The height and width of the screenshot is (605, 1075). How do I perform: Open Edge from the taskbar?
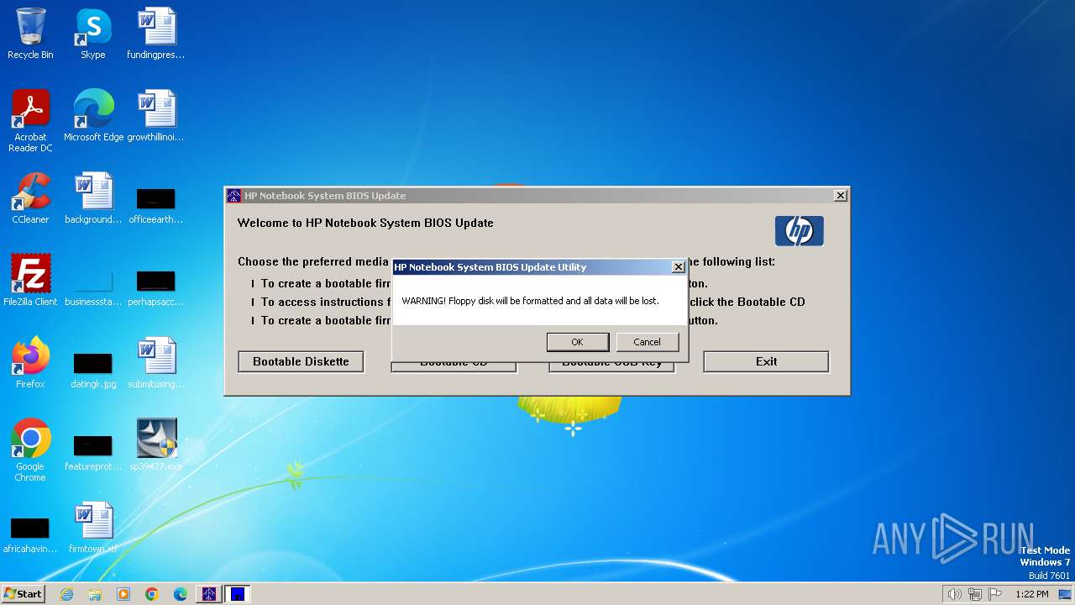pos(181,594)
